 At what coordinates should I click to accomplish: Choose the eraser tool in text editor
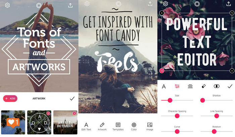pos(203,86)
